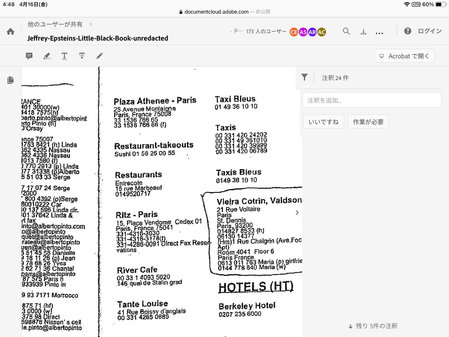Viewport: 449px width, 337px height.
Task: Click the HOTELS (HT) section heading
Action: 256,287
